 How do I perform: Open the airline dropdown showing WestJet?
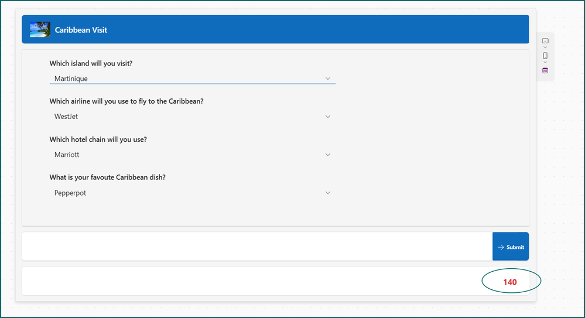(193, 117)
